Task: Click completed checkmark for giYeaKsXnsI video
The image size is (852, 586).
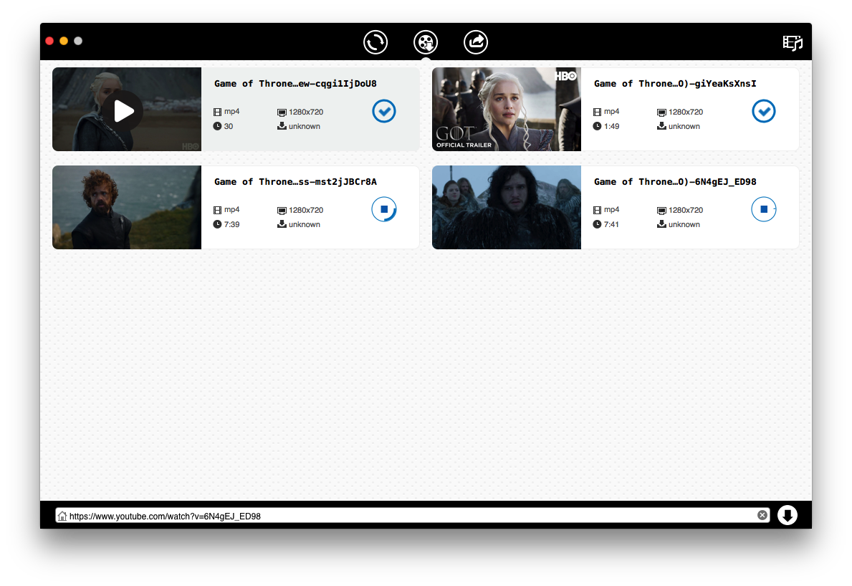Action: coord(764,111)
